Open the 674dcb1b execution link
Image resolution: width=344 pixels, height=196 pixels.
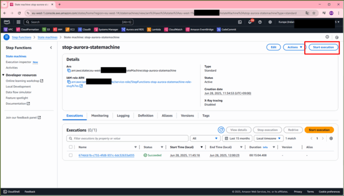tap(106, 155)
